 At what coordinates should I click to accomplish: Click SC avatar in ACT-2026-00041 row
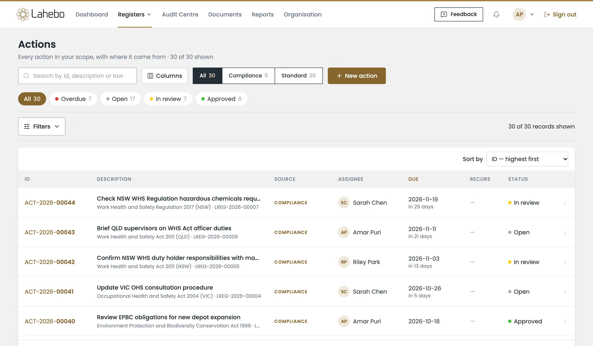[344, 292]
